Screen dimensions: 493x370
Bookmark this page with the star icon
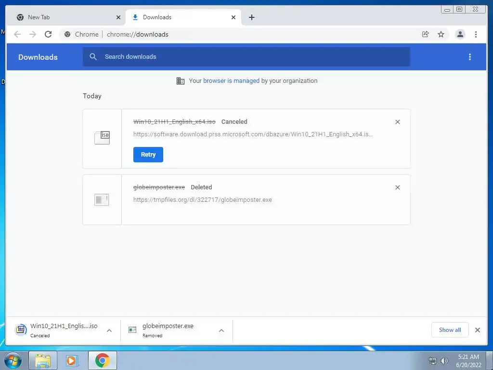click(441, 34)
